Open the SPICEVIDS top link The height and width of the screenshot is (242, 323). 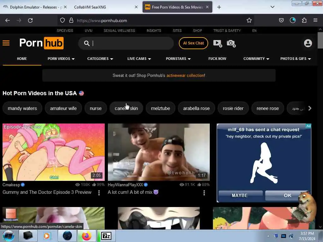[x=65, y=31]
